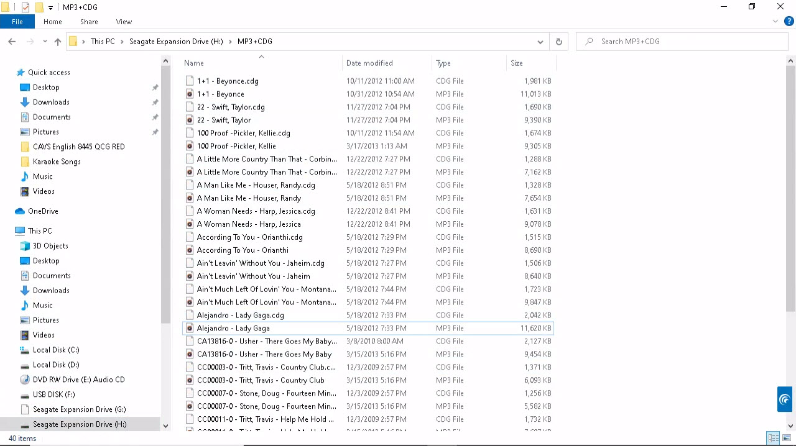Click Videos icon under This PC

25,335
